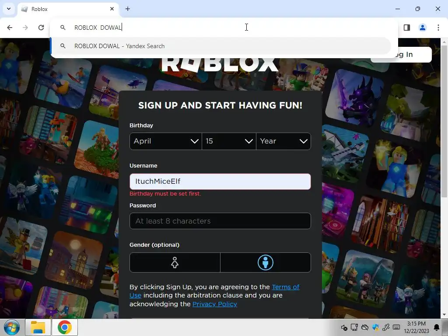Click the address bar search magnifier icon

click(x=63, y=28)
